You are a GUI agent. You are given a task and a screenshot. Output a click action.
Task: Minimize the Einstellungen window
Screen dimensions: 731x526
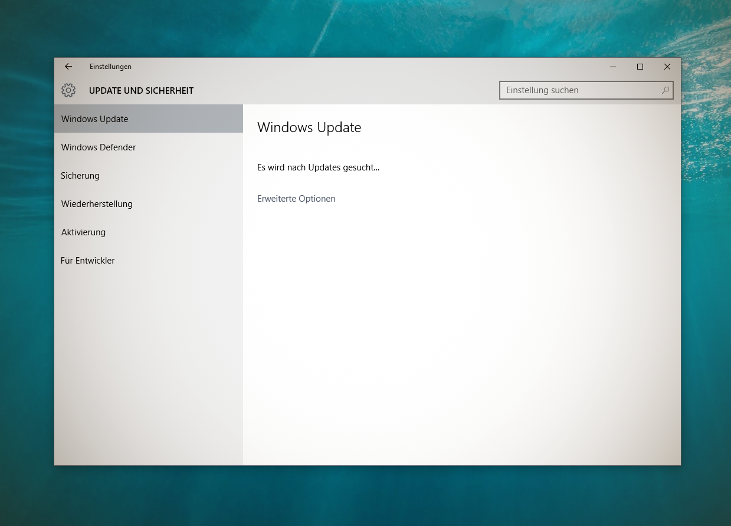coord(613,67)
